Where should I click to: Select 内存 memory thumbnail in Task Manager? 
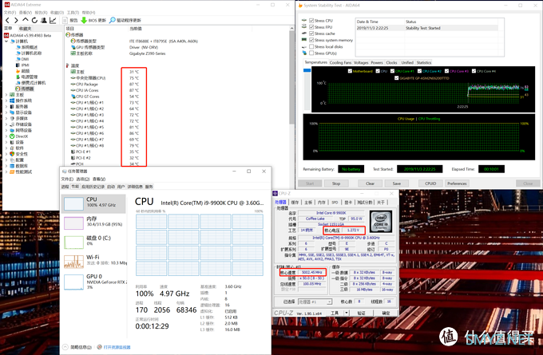click(73, 223)
